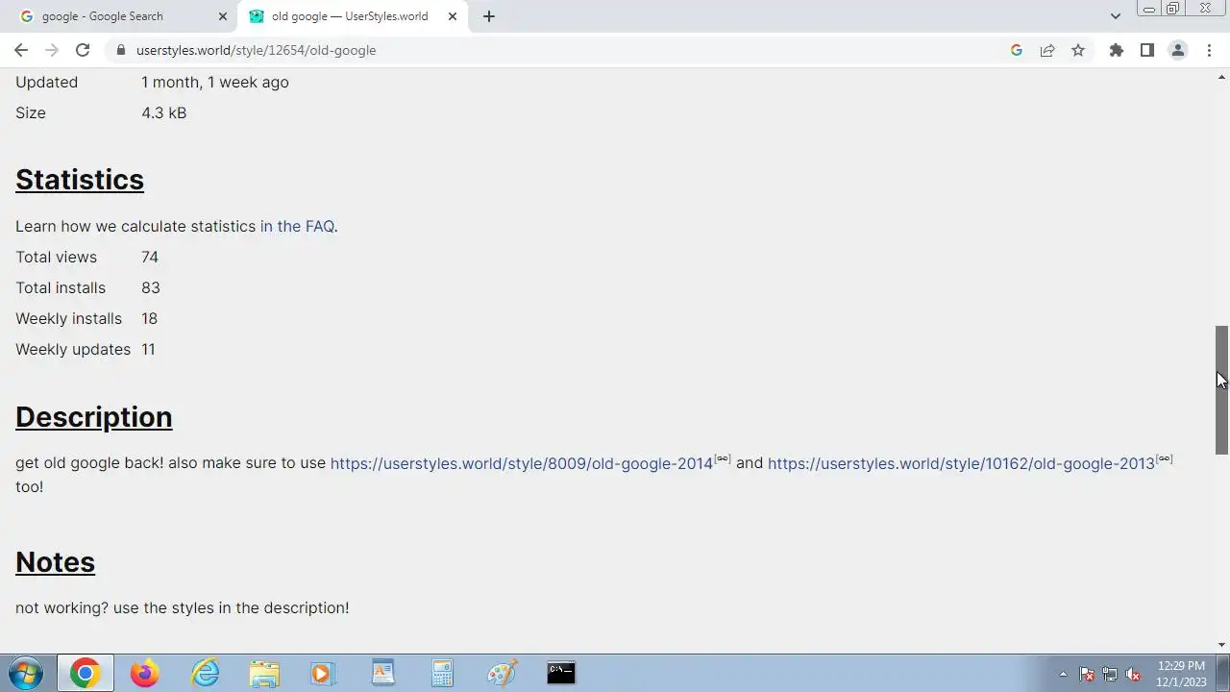Select Weekly installs value 18
Image resolution: width=1230 pixels, height=692 pixels.
(x=149, y=319)
